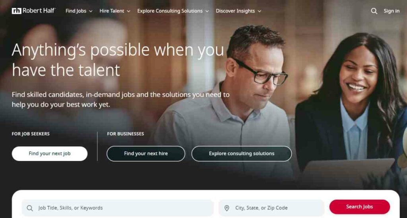Screen dimensions: 407x218
Task: Click Explore consulting solutions button
Action: [x=242, y=153]
